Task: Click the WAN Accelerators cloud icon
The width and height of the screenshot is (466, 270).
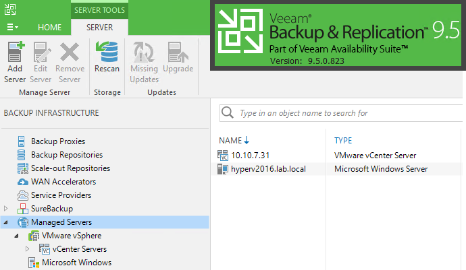Action: [23, 182]
